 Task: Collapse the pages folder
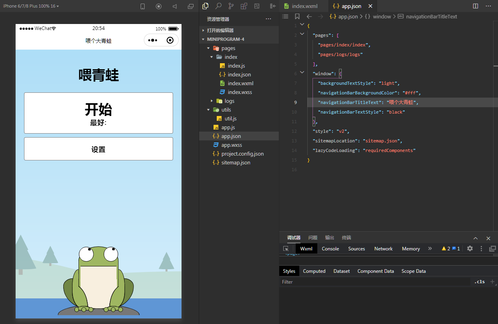click(x=209, y=48)
